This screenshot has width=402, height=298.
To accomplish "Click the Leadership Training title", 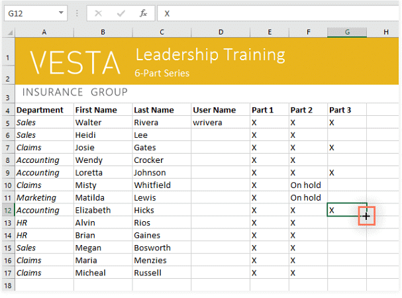I will (210, 54).
